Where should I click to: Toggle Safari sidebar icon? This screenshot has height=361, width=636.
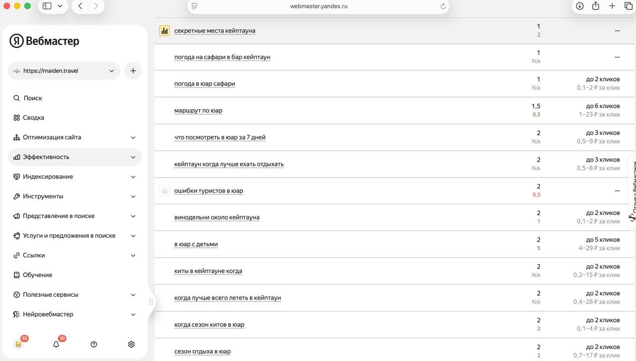[47, 6]
